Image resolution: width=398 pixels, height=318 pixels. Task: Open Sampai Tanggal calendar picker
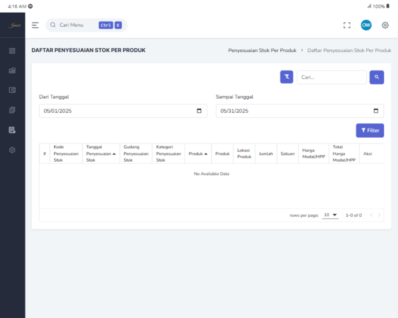point(376,111)
